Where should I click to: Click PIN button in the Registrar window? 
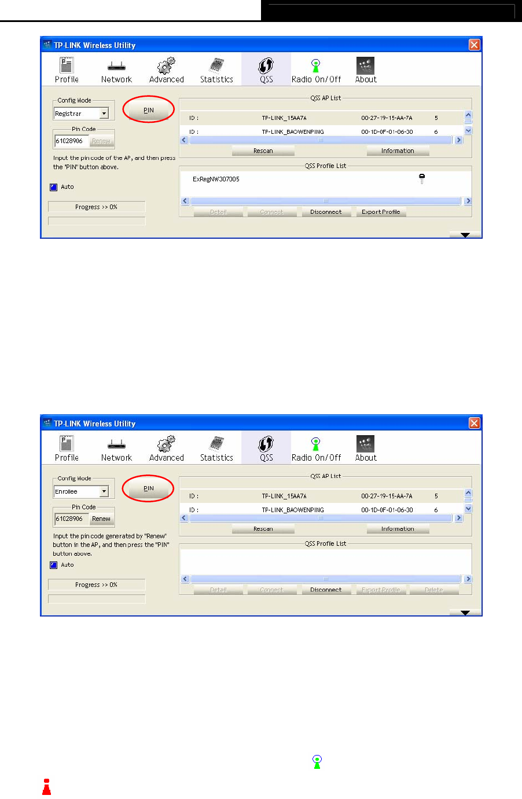pos(149,110)
